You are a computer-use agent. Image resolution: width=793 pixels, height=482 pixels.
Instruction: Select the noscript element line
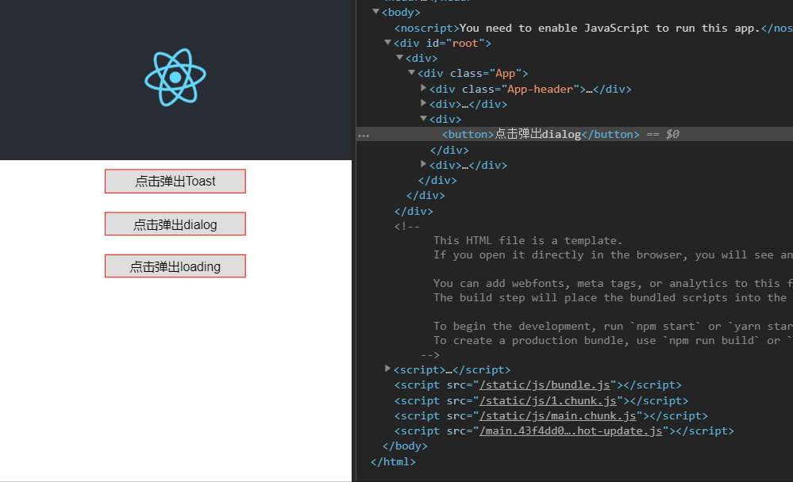click(x=593, y=29)
